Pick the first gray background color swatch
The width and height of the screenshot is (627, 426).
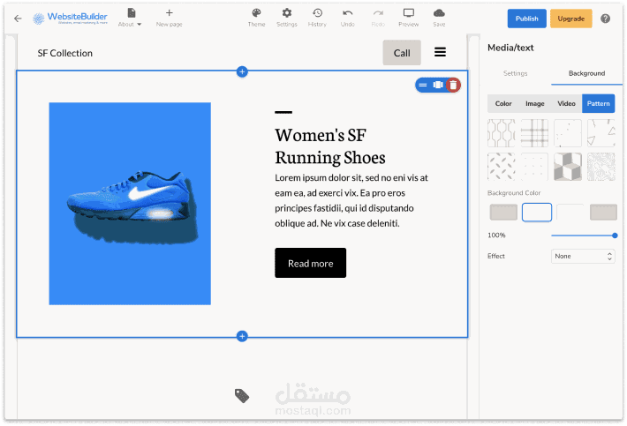coord(503,212)
